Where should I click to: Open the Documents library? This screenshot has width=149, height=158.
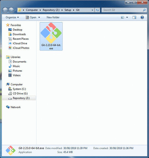pyautogui.click(x=19, y=62)
